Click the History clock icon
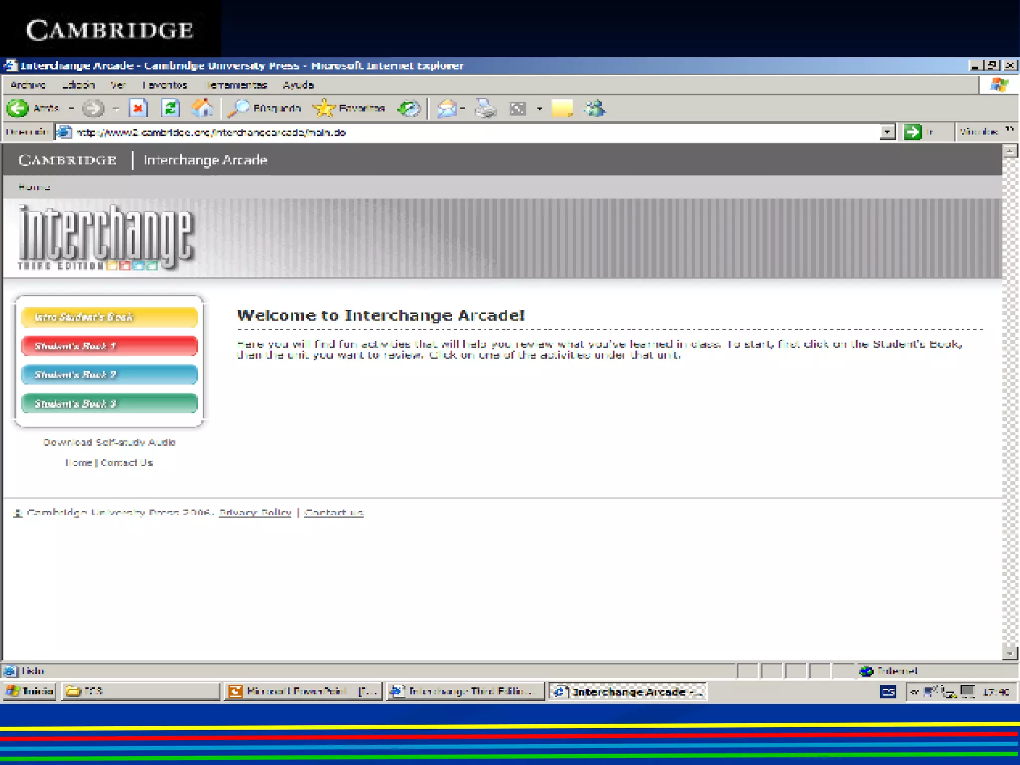 (x=409, y=108)
